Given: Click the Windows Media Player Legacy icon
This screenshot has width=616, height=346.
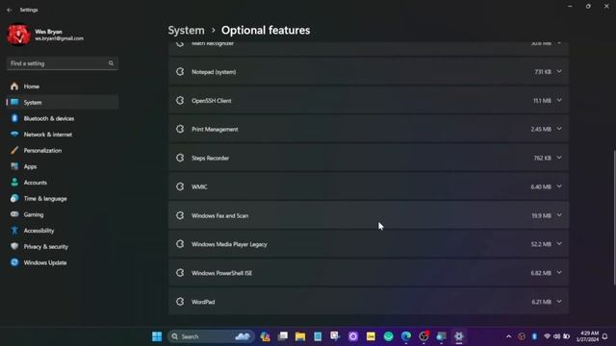Looking at the screenshot, I should pyautogui.click(x=180, y=244).
